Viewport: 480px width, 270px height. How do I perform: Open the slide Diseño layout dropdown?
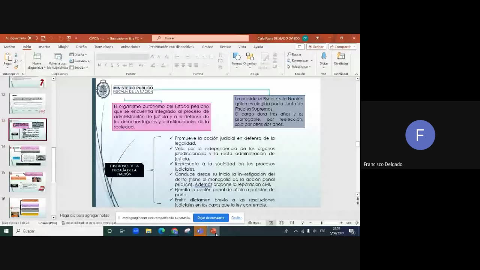click(78, 55)
